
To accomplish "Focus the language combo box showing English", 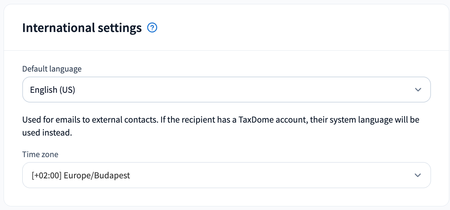I will point(226,90).
